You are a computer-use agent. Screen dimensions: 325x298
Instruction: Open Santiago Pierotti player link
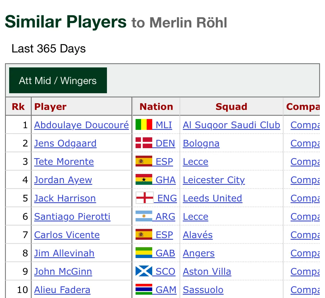72,217
